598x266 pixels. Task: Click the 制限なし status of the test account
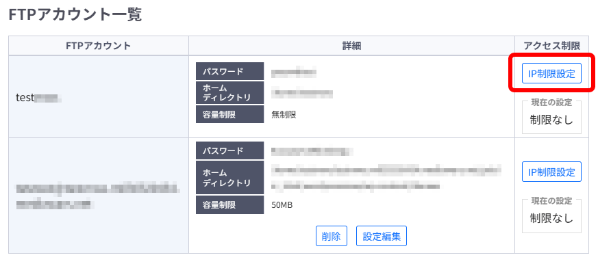(551, 120)
